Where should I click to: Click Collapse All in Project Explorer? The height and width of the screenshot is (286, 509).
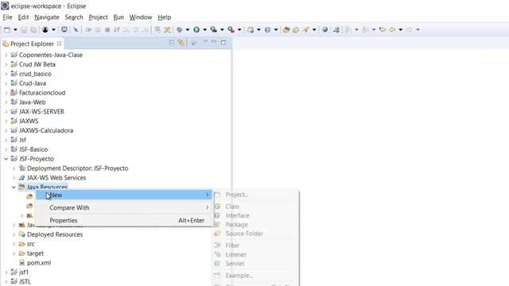coord(172,42)
